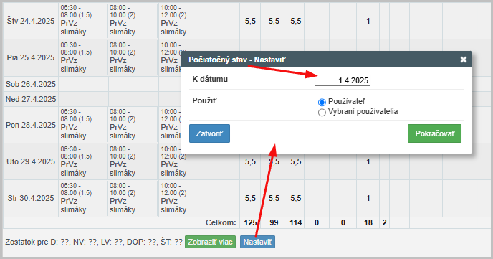This screenshot has height=259, width=493.
Task: Click the Uto 29.4.2025 date cell
Action: coord(31,161)
